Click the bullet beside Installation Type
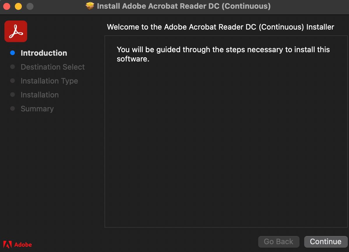 pos(13,81)
